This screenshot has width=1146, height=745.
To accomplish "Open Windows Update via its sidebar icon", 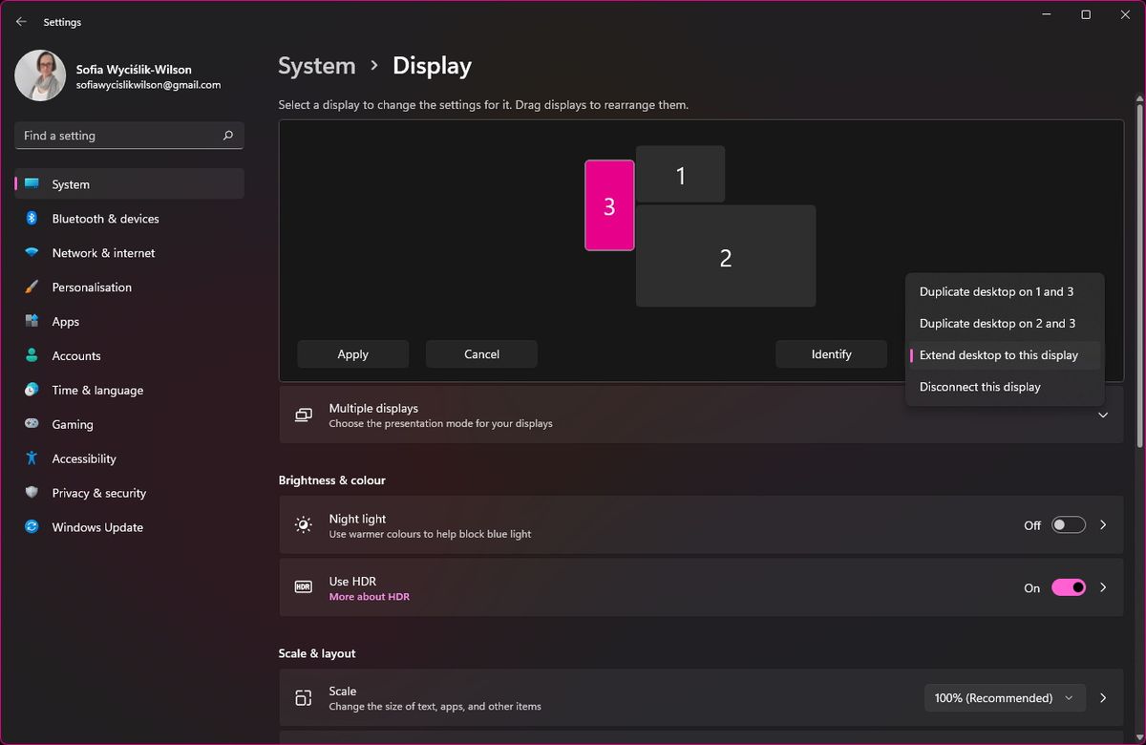I will pos(31,526).
